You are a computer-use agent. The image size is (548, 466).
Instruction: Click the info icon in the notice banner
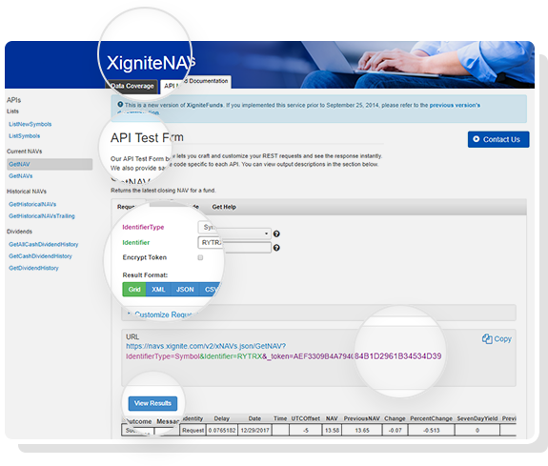pos(120,104)
